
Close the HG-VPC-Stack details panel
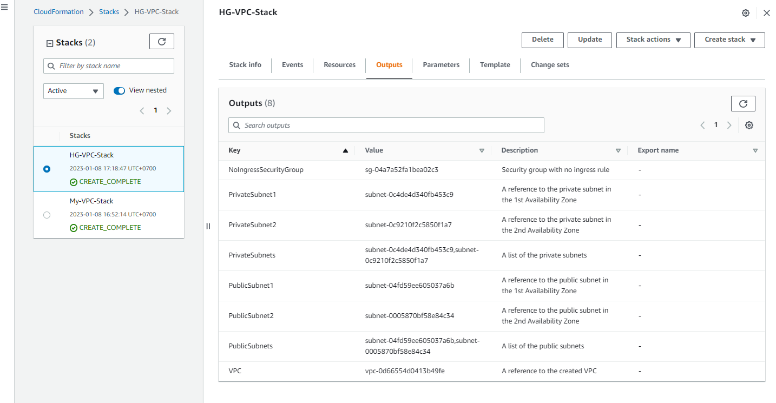click(766, 13)
